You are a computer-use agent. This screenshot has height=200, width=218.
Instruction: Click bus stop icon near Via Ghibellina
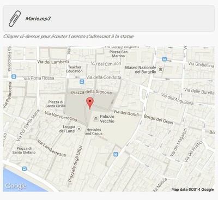pos(165,59)
